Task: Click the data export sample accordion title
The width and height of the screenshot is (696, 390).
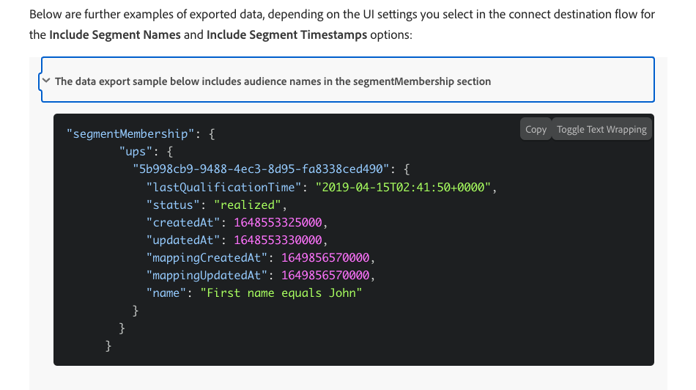Action: (x=273, y=81)
